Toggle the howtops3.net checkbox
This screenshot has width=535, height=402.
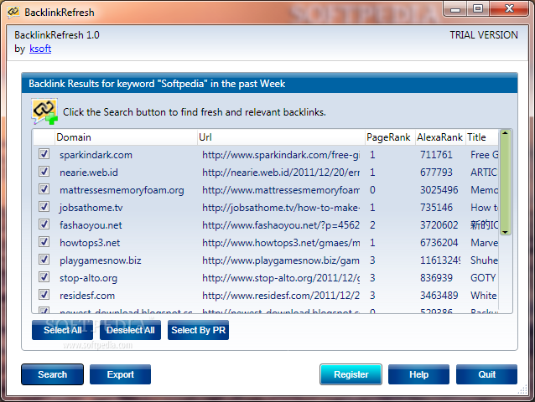44,242
